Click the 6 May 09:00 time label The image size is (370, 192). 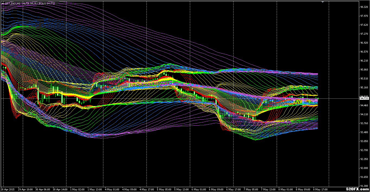click(216, 189)
